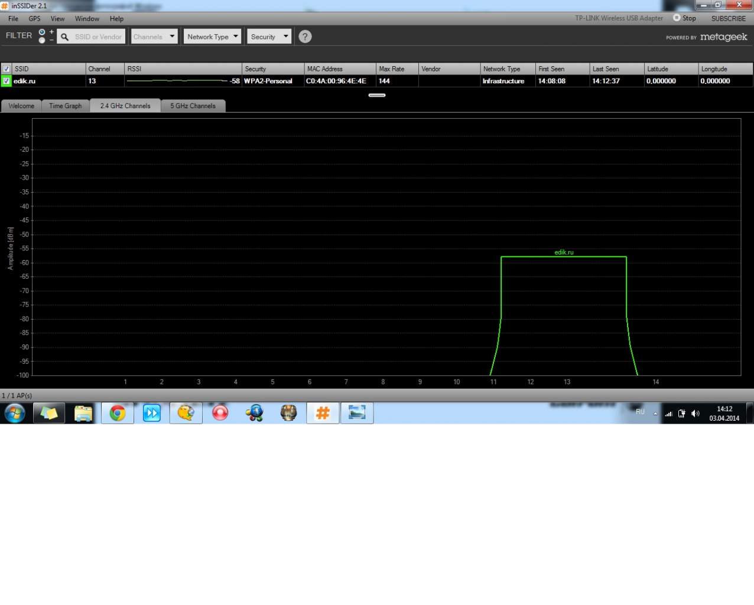Open the red record-button taskbar app
The width and height of the screenshot is (754, 605).
(220, 413)
